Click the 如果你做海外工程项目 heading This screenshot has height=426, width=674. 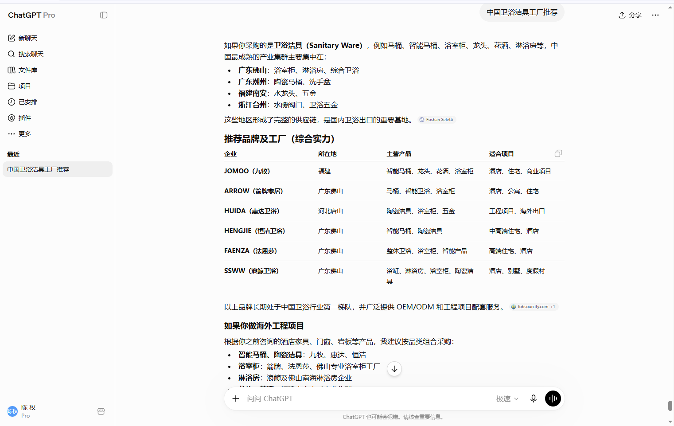pyautogui.click(x=264, y=326)
